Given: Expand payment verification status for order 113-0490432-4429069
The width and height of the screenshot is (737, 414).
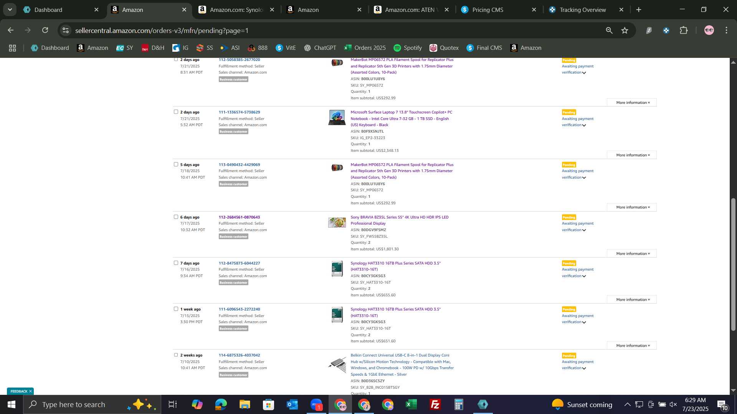Looking at the screenshot, I should [584, 177].
